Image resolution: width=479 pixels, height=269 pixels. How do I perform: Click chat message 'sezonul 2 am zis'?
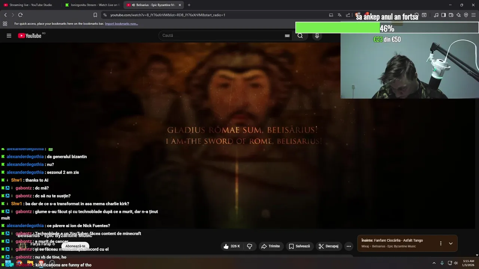[x=63, y=172]
